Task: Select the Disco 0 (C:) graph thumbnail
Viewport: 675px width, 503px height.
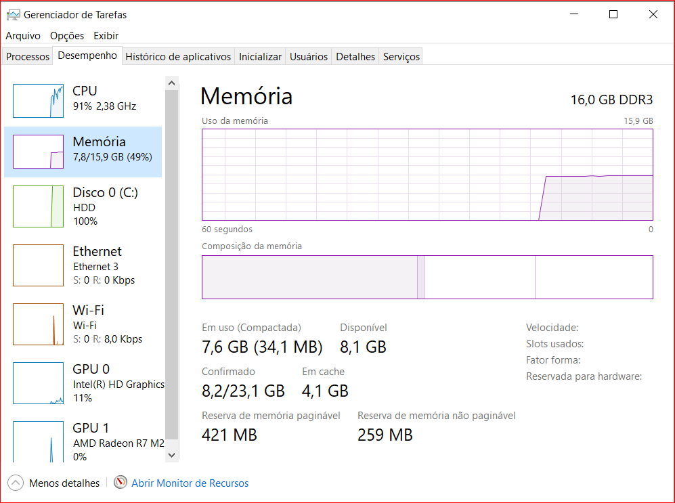Action: (38, 206)
